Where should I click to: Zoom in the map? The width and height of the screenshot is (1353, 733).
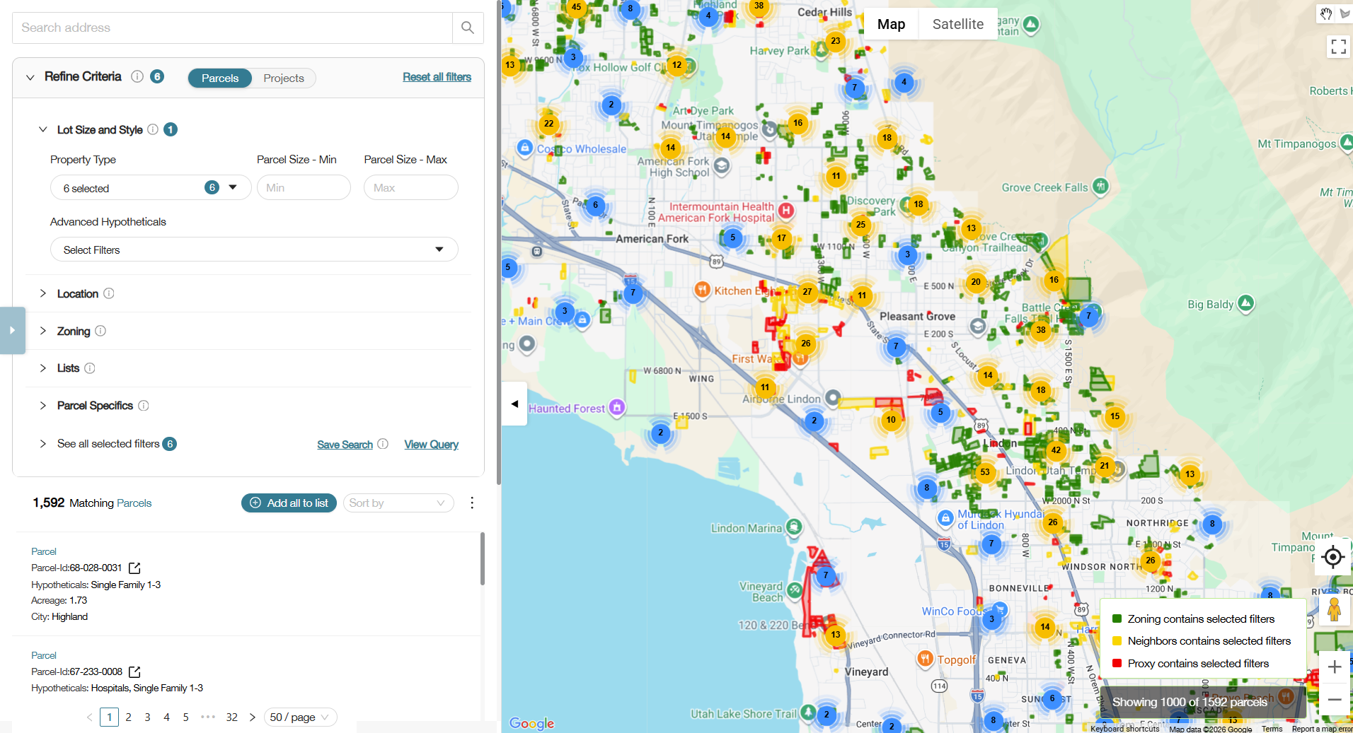[x=1335, y=667]
